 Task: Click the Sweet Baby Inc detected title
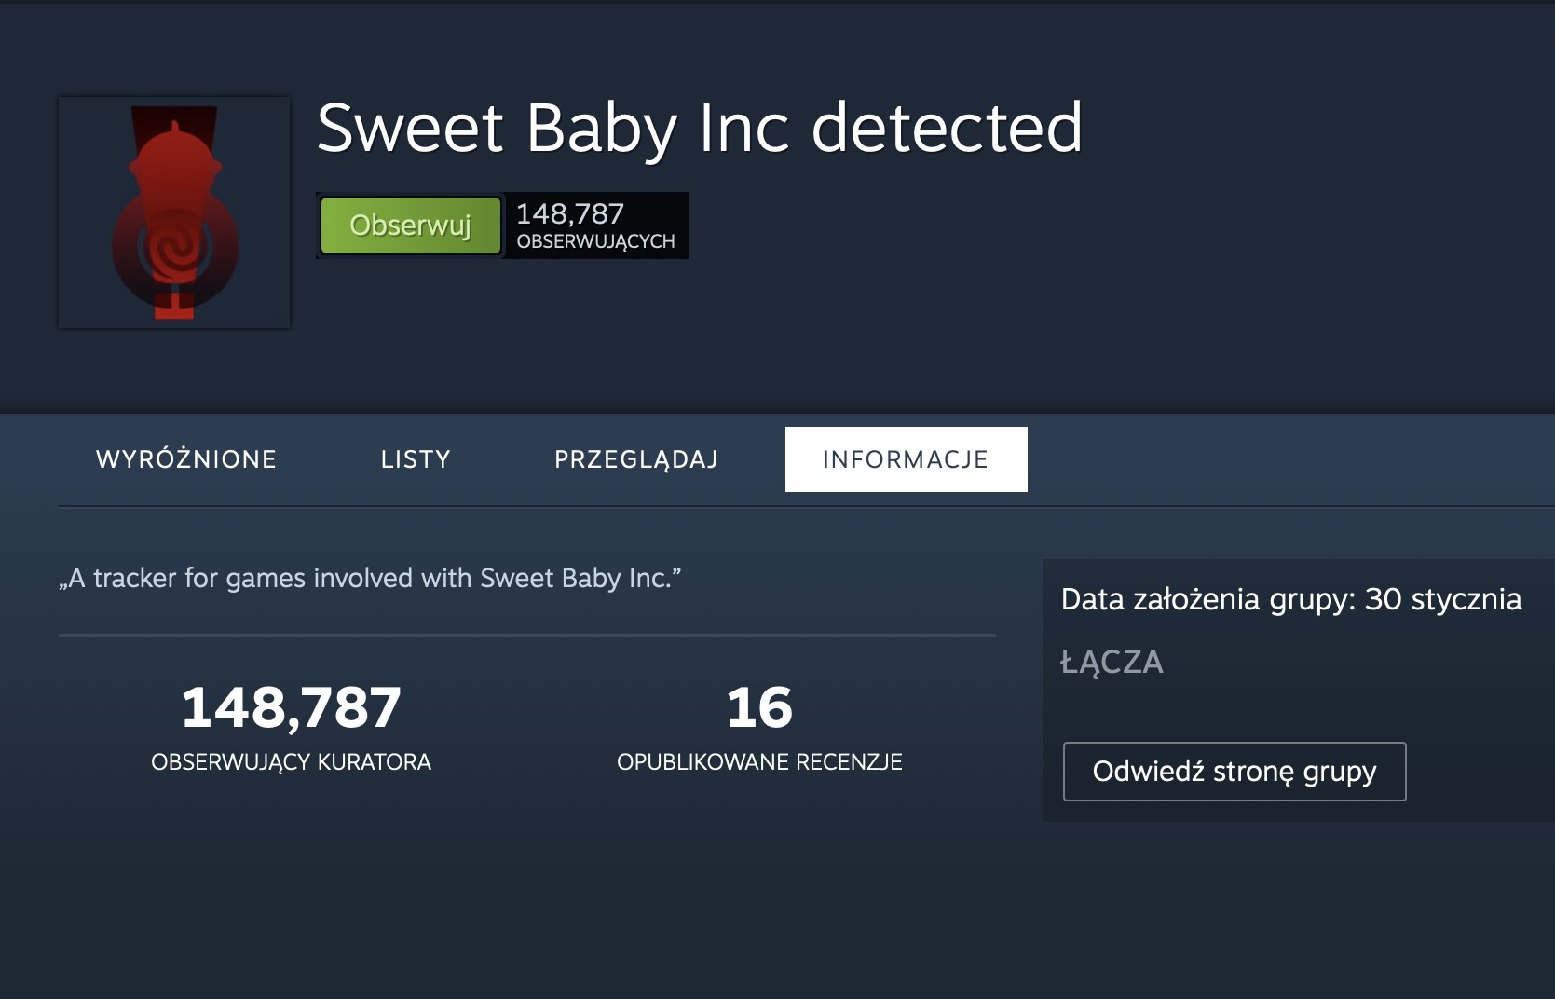click(x=700, y=128)
